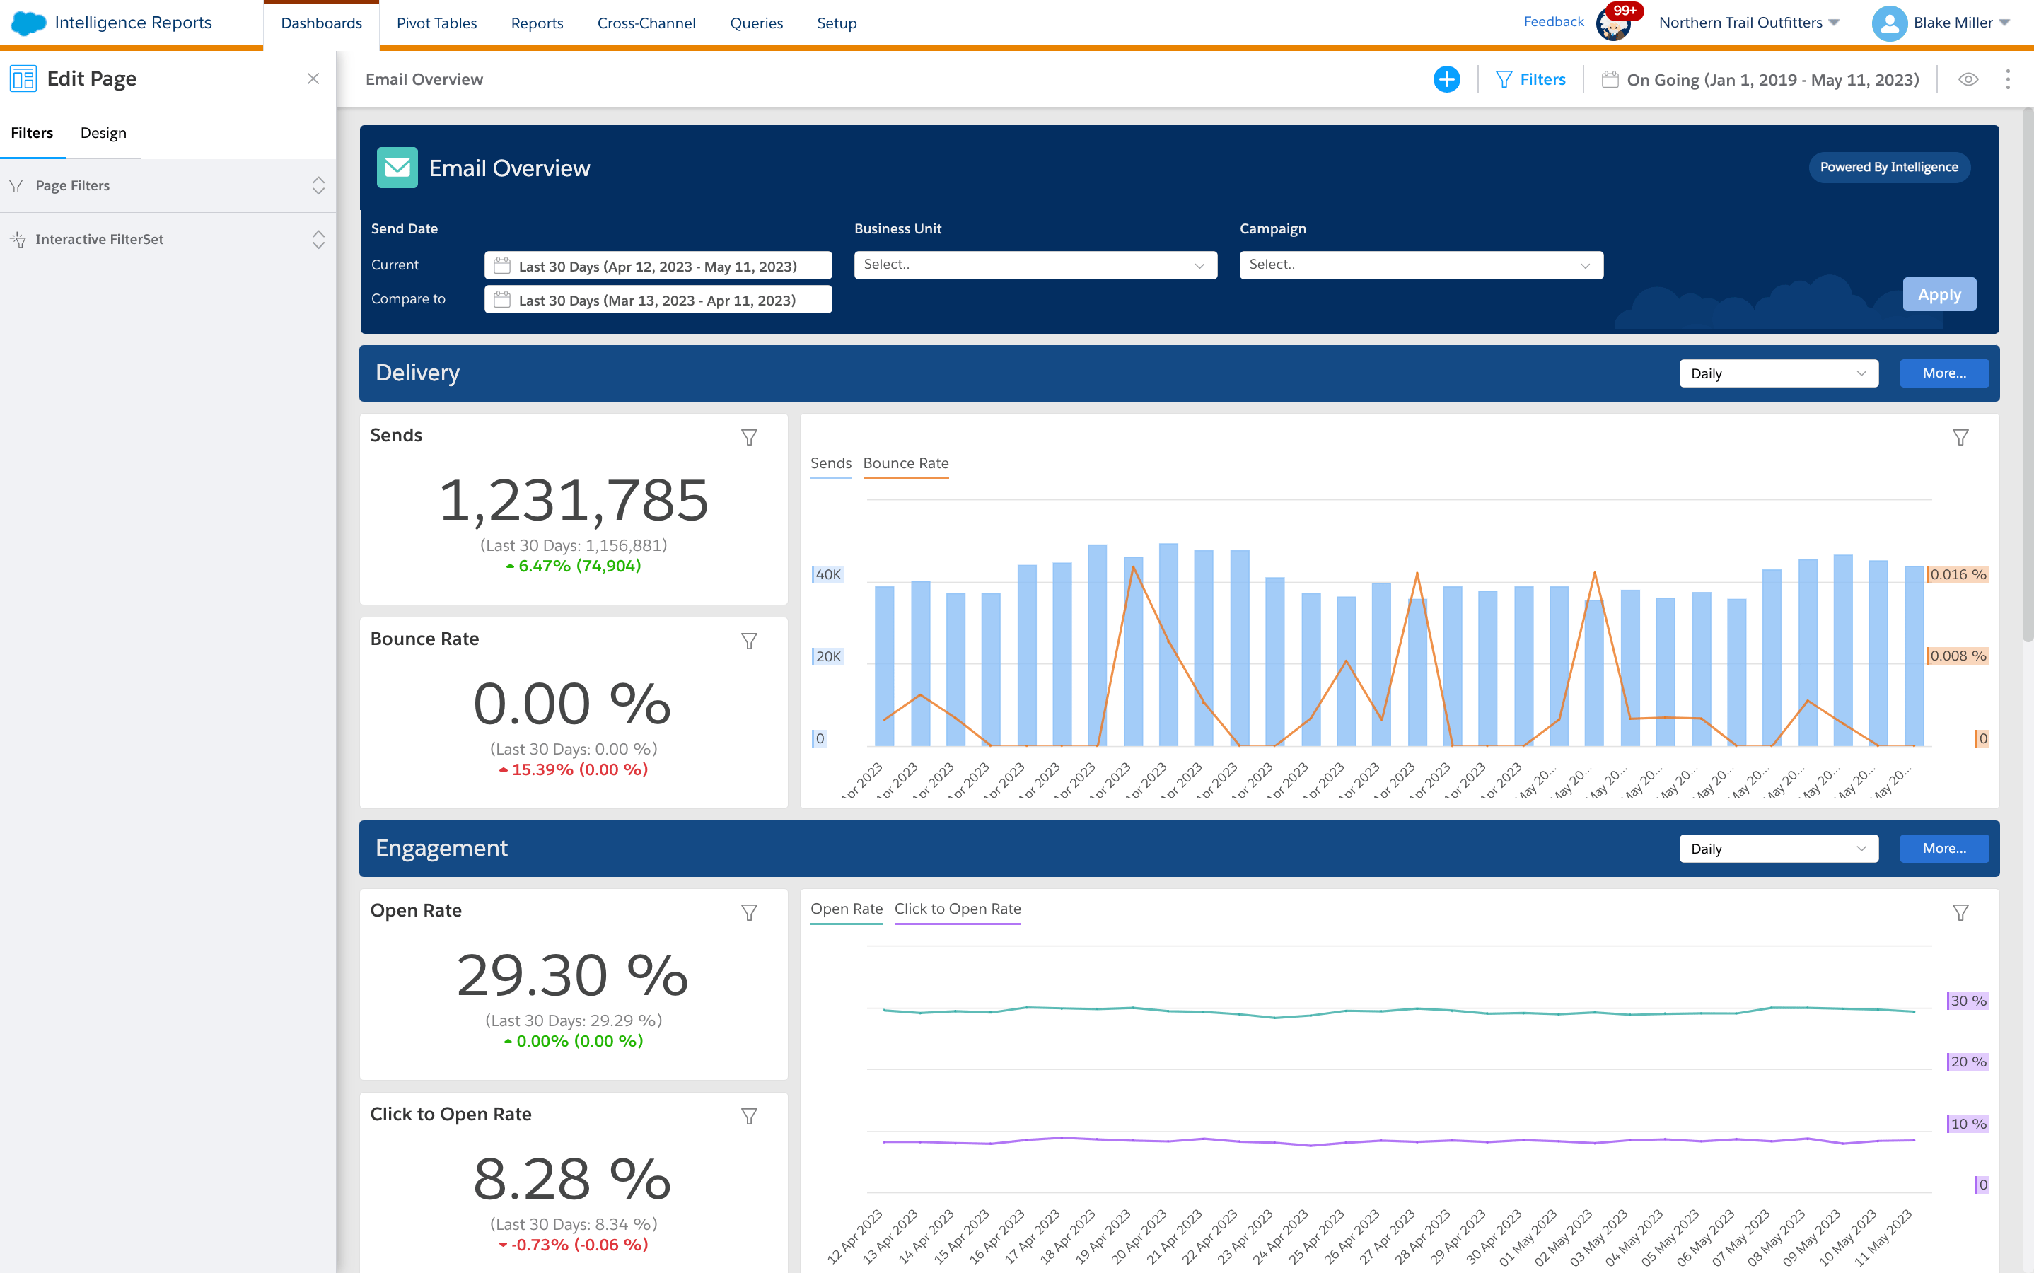Viewport: 2034px width, 1273px height.
Task: Click the Open Rate widget filter icon
Action: [748, 912]
